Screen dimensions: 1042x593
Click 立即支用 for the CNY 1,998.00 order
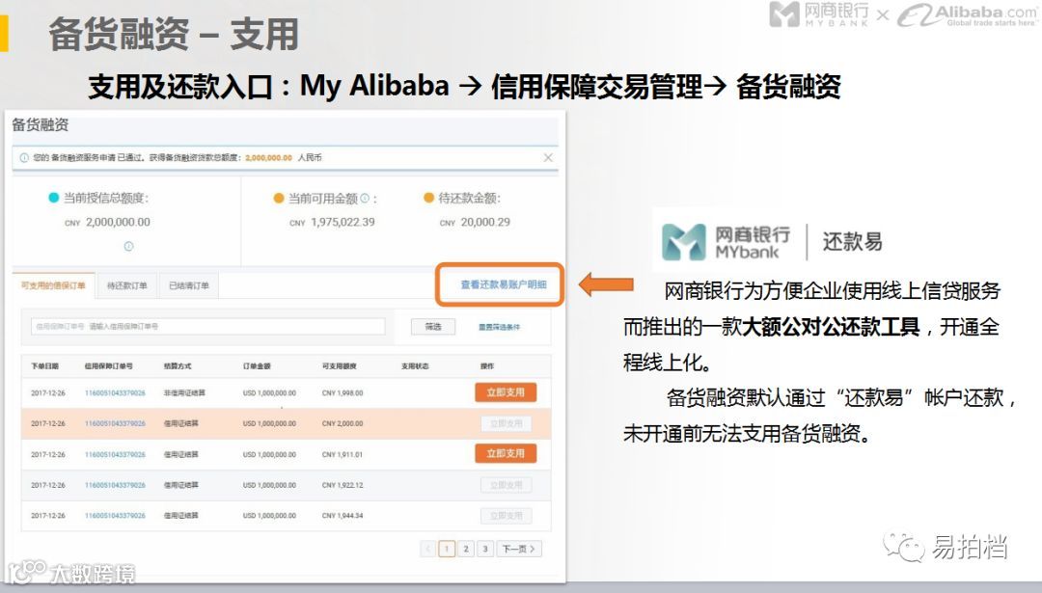point(506,392)
